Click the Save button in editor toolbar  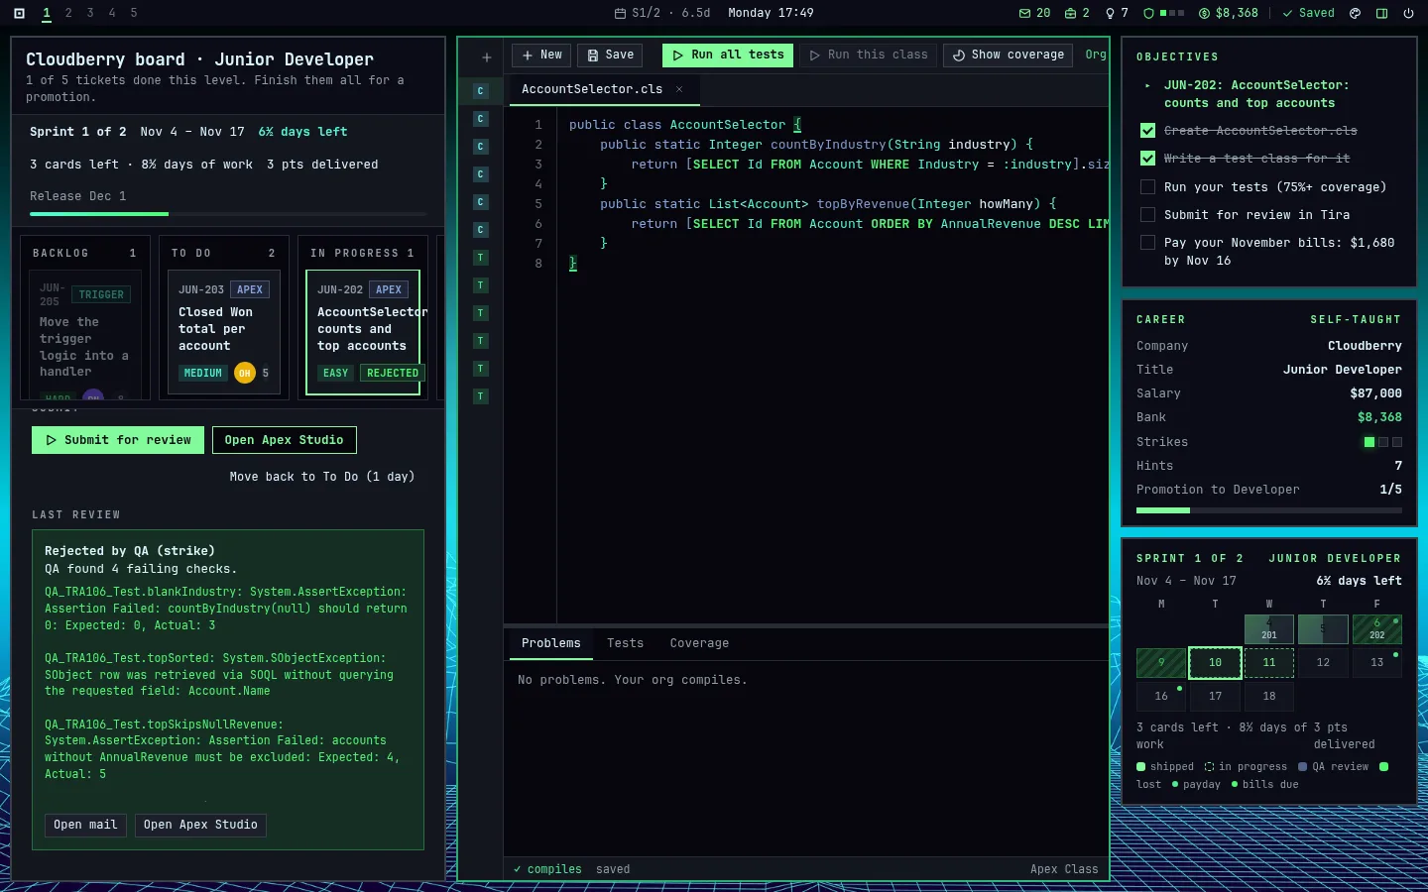tap(611, 56)
